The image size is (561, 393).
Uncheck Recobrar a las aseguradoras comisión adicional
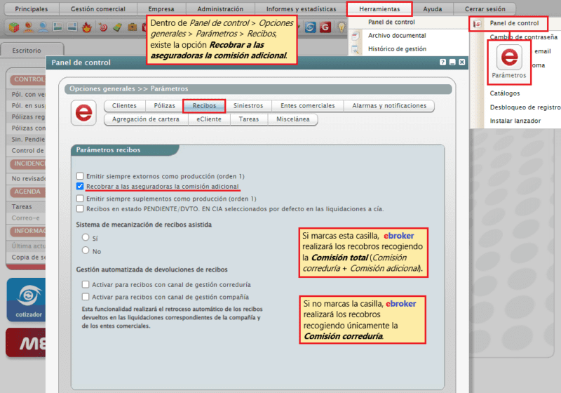click(x=80, y=186)
